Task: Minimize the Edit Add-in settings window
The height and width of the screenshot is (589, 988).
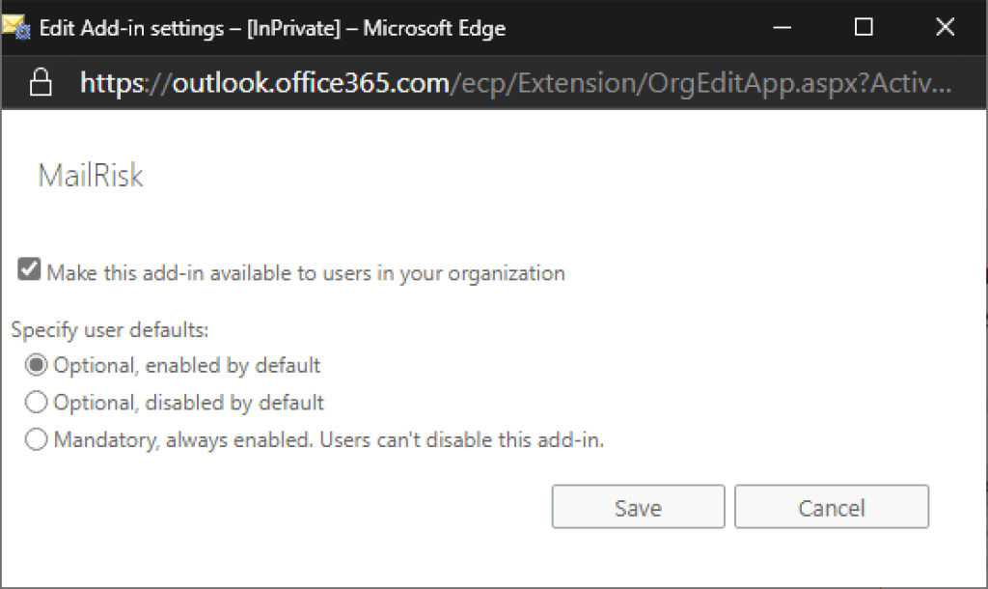Action: pyautogui.click(x=782, y=27)
